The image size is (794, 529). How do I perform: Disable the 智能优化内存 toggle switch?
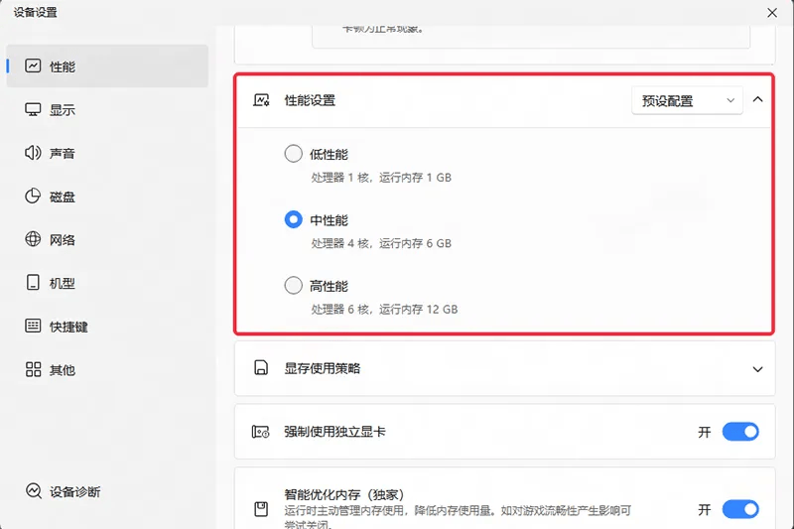(739, 509)
